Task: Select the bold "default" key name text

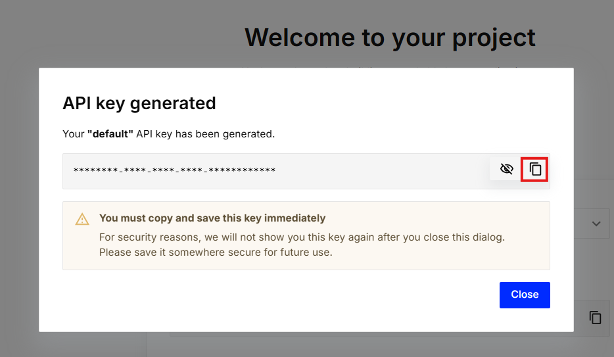Action: (110, 134)
